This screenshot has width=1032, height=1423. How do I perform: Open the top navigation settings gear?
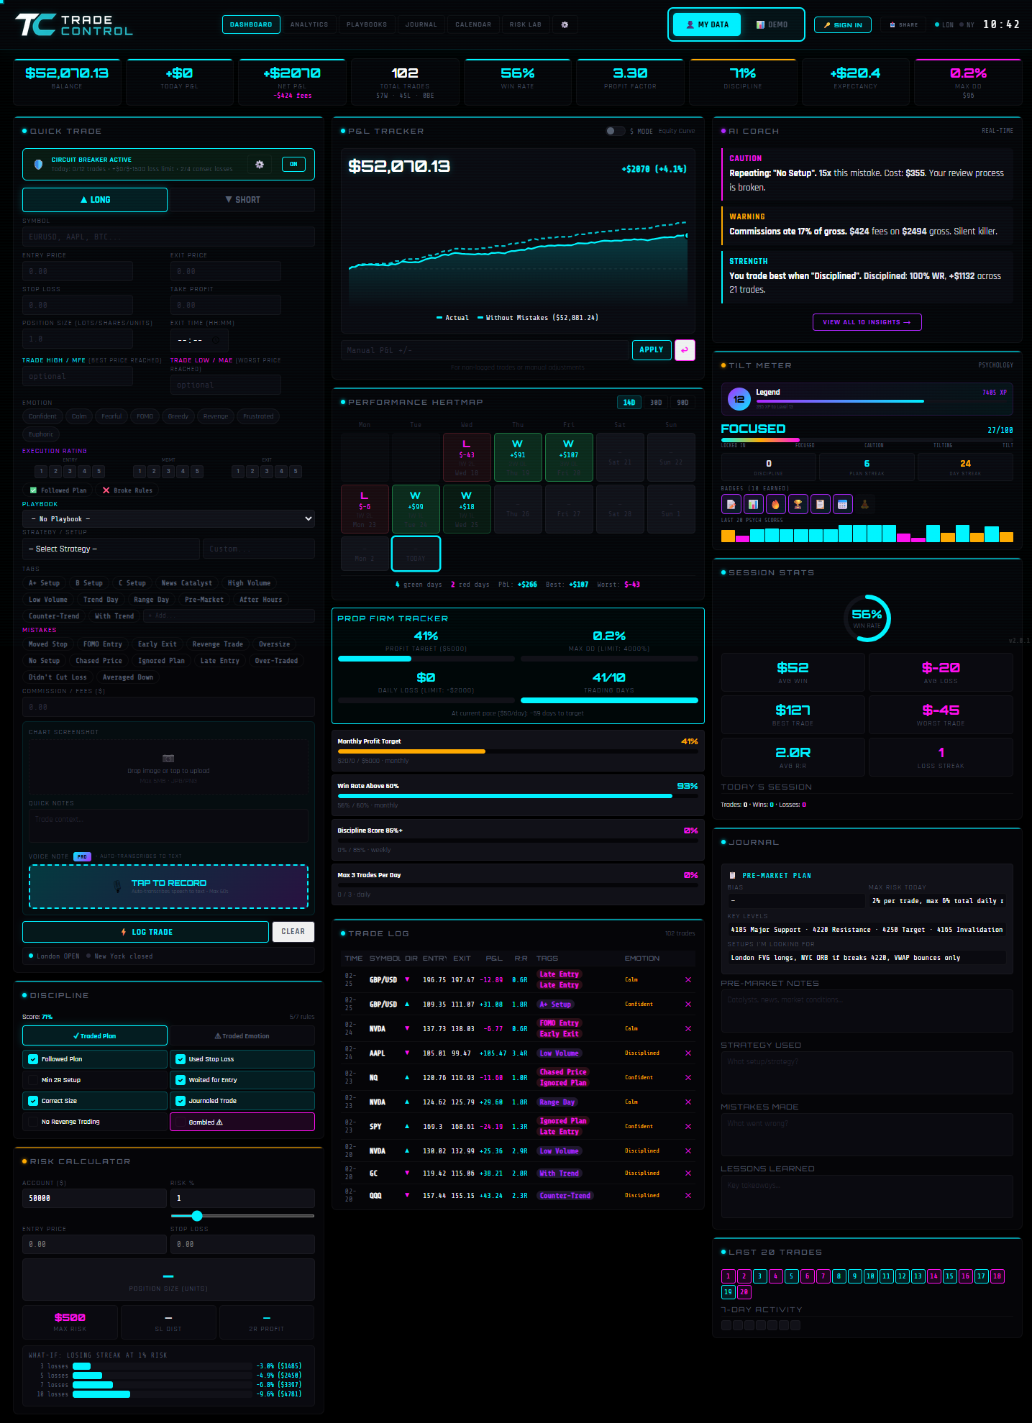[x=565, y=24]
